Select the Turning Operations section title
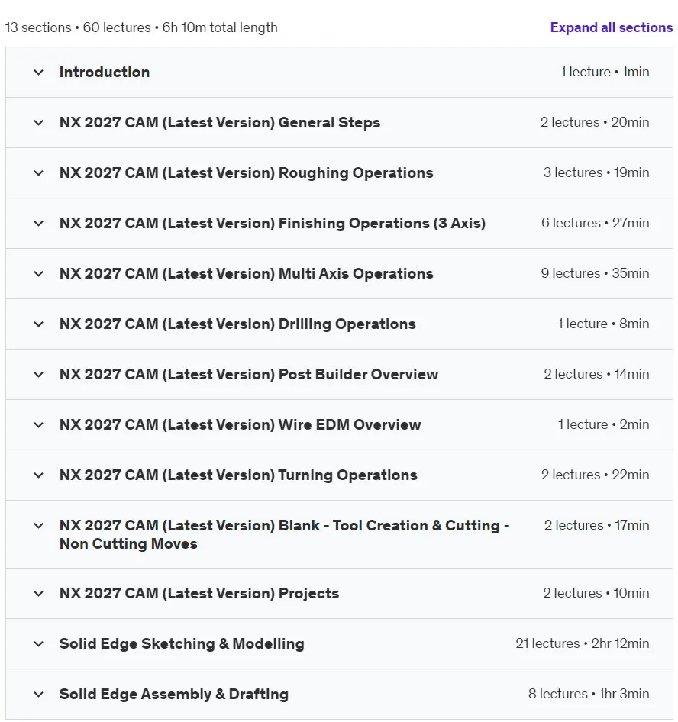This screenshot has width=678, height=722. pos(238,475)
